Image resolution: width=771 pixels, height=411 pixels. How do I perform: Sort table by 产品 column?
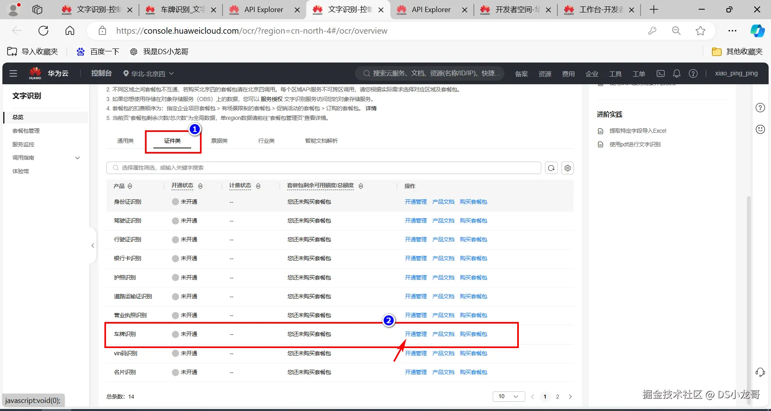(x=130, y=186)
